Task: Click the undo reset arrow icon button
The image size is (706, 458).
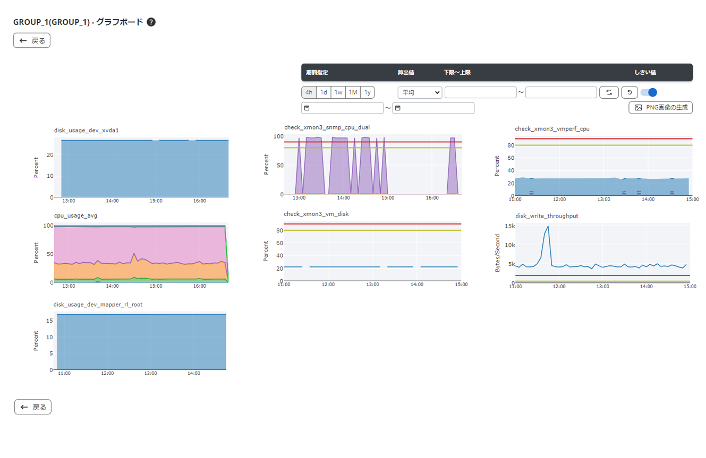Action: (x=630, y=92)
